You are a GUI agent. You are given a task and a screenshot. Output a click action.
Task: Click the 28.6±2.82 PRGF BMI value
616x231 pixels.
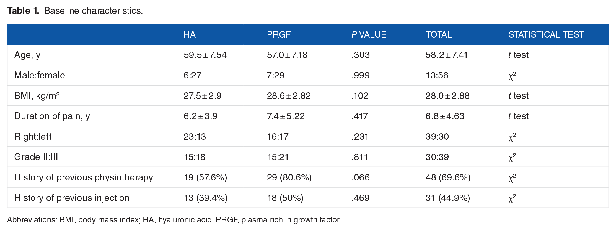[289, 95]
